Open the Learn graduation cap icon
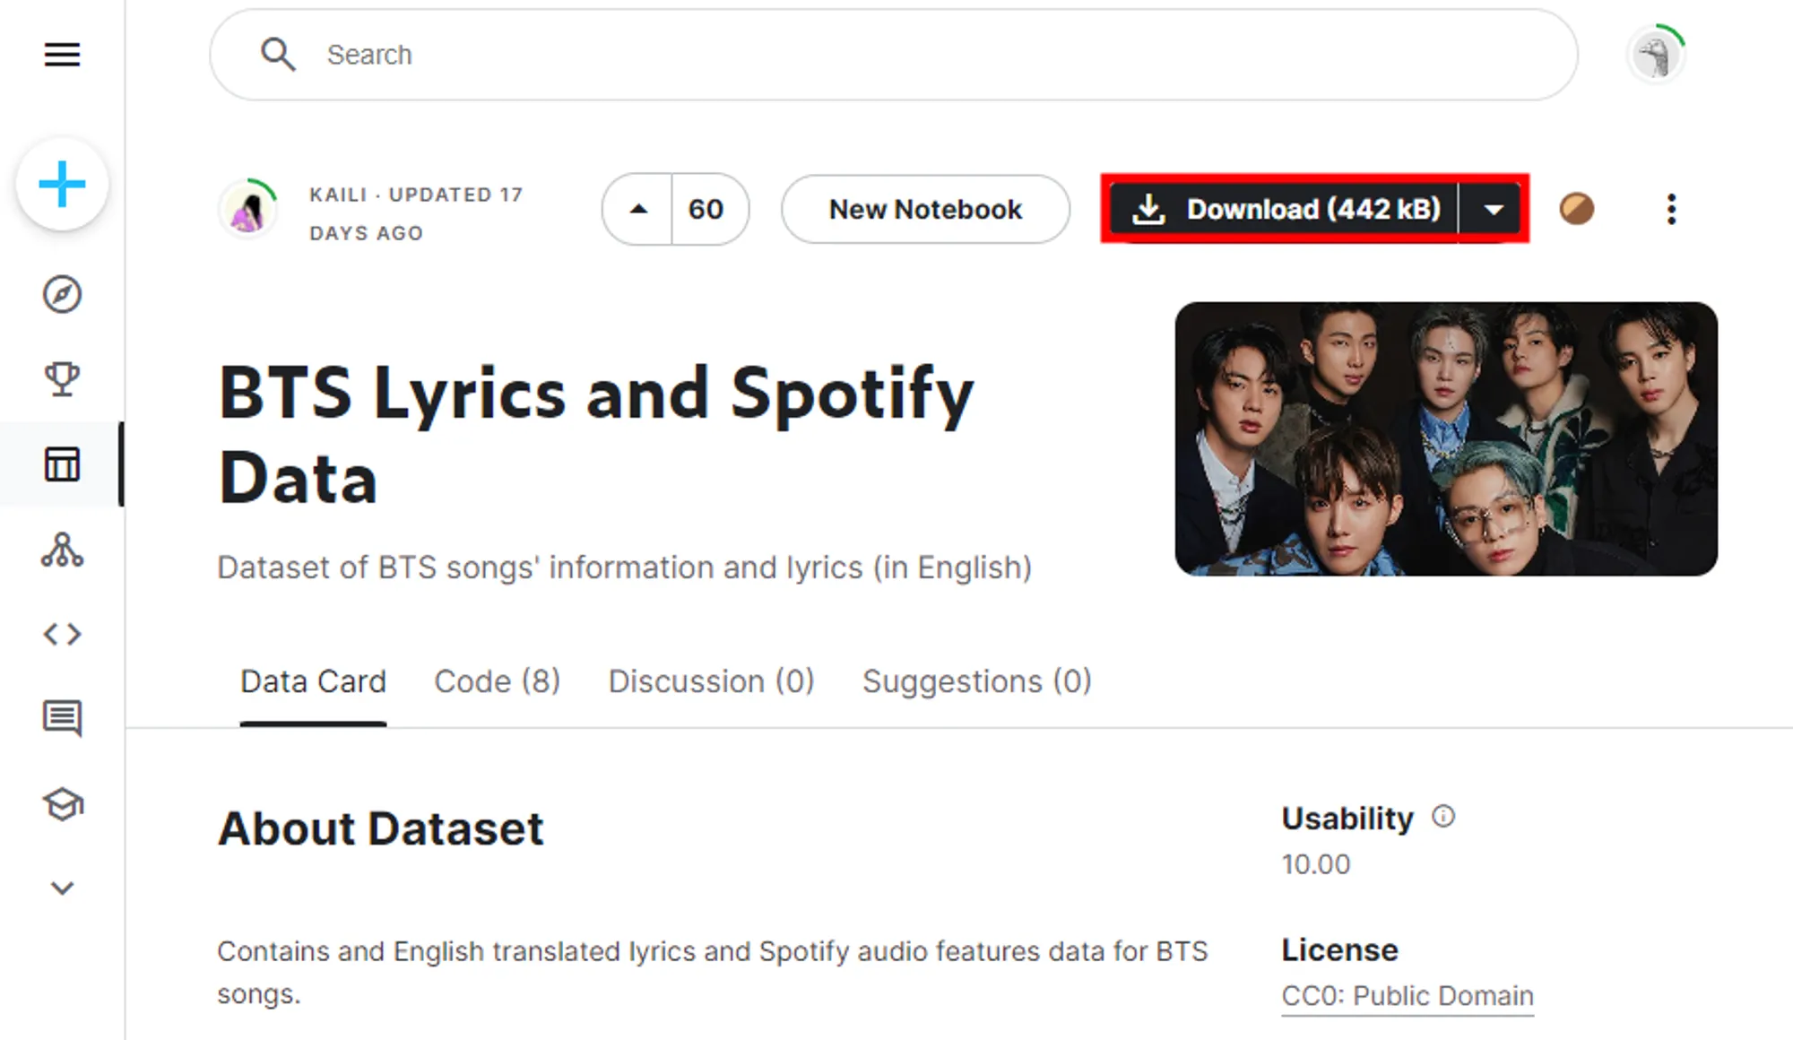This screenshot has height=1040, width=1793. coord(62,803)
